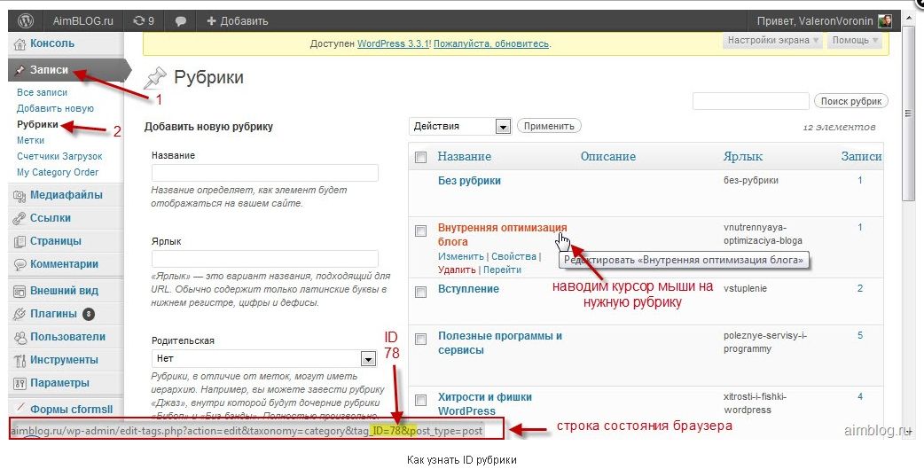Open the Вступление category

pos(468,289)
